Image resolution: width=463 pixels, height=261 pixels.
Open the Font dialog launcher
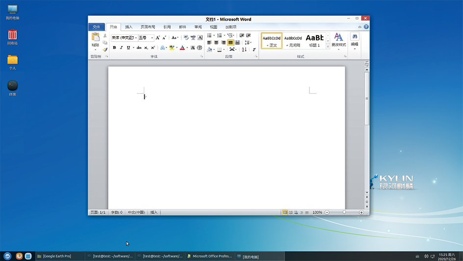pyautogui.click(x=202, y=56)
